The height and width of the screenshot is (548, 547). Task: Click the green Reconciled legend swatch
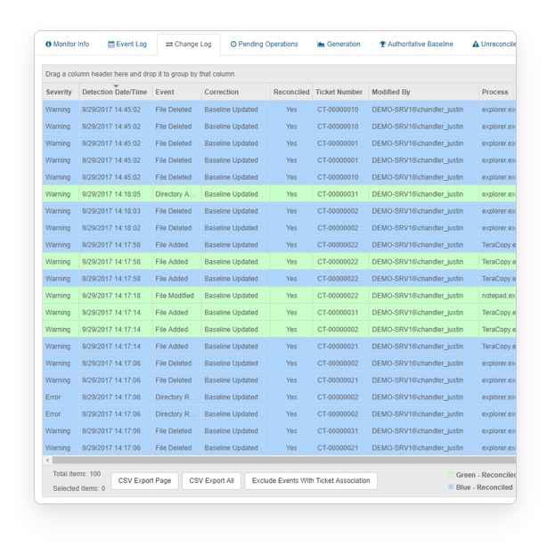(451, 475)
